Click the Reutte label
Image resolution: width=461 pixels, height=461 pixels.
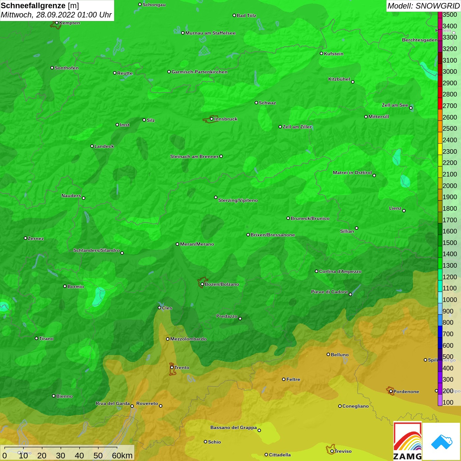(125, 73)
